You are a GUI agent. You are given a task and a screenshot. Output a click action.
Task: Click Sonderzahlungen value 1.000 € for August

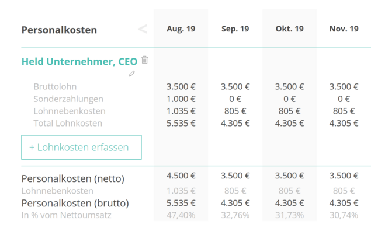point(181,99)
